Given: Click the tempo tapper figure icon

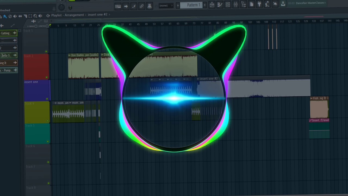Looking at the screenshot, I should pyautogui.click(x=267, y=4).
